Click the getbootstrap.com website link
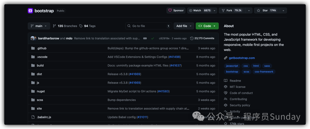 coord(242,58)
